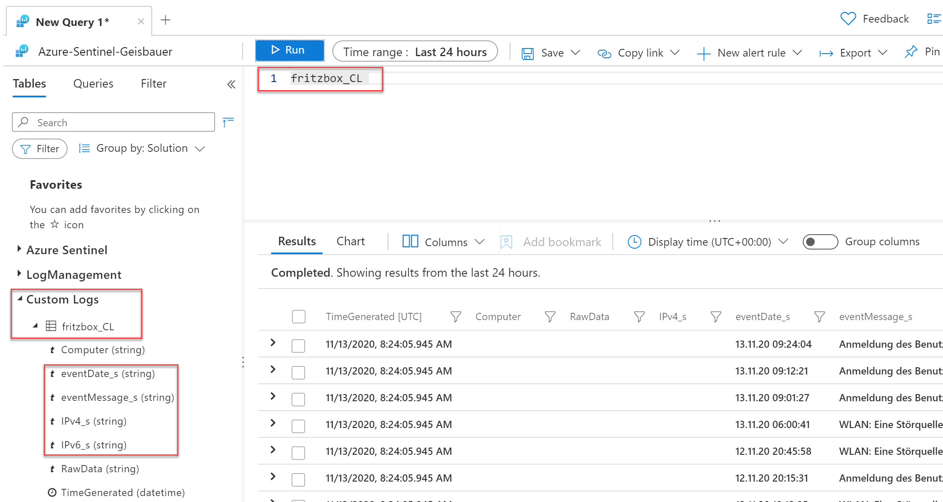Screen dimensions: 943x502
Task: Open the Group by: Solution dropdown
Action: point(142,148)
